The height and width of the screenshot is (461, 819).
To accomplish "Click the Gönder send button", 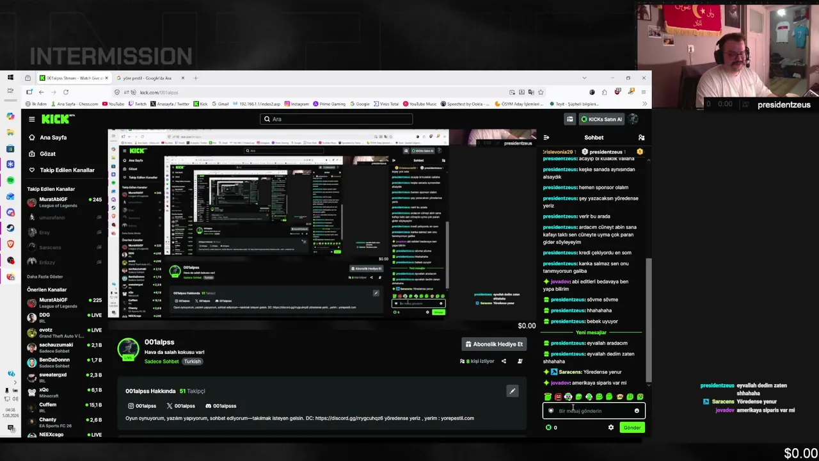I will coord(632,428).
